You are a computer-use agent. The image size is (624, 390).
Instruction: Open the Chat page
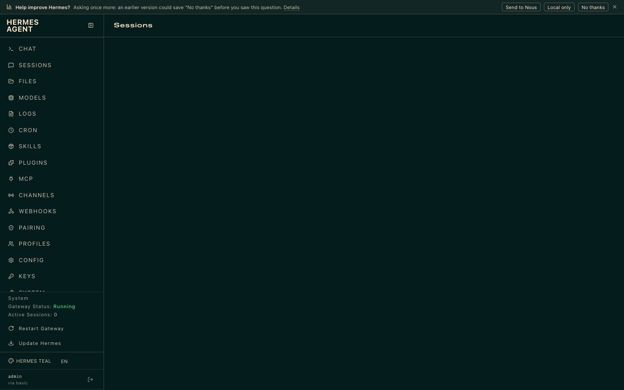[52, 49]
